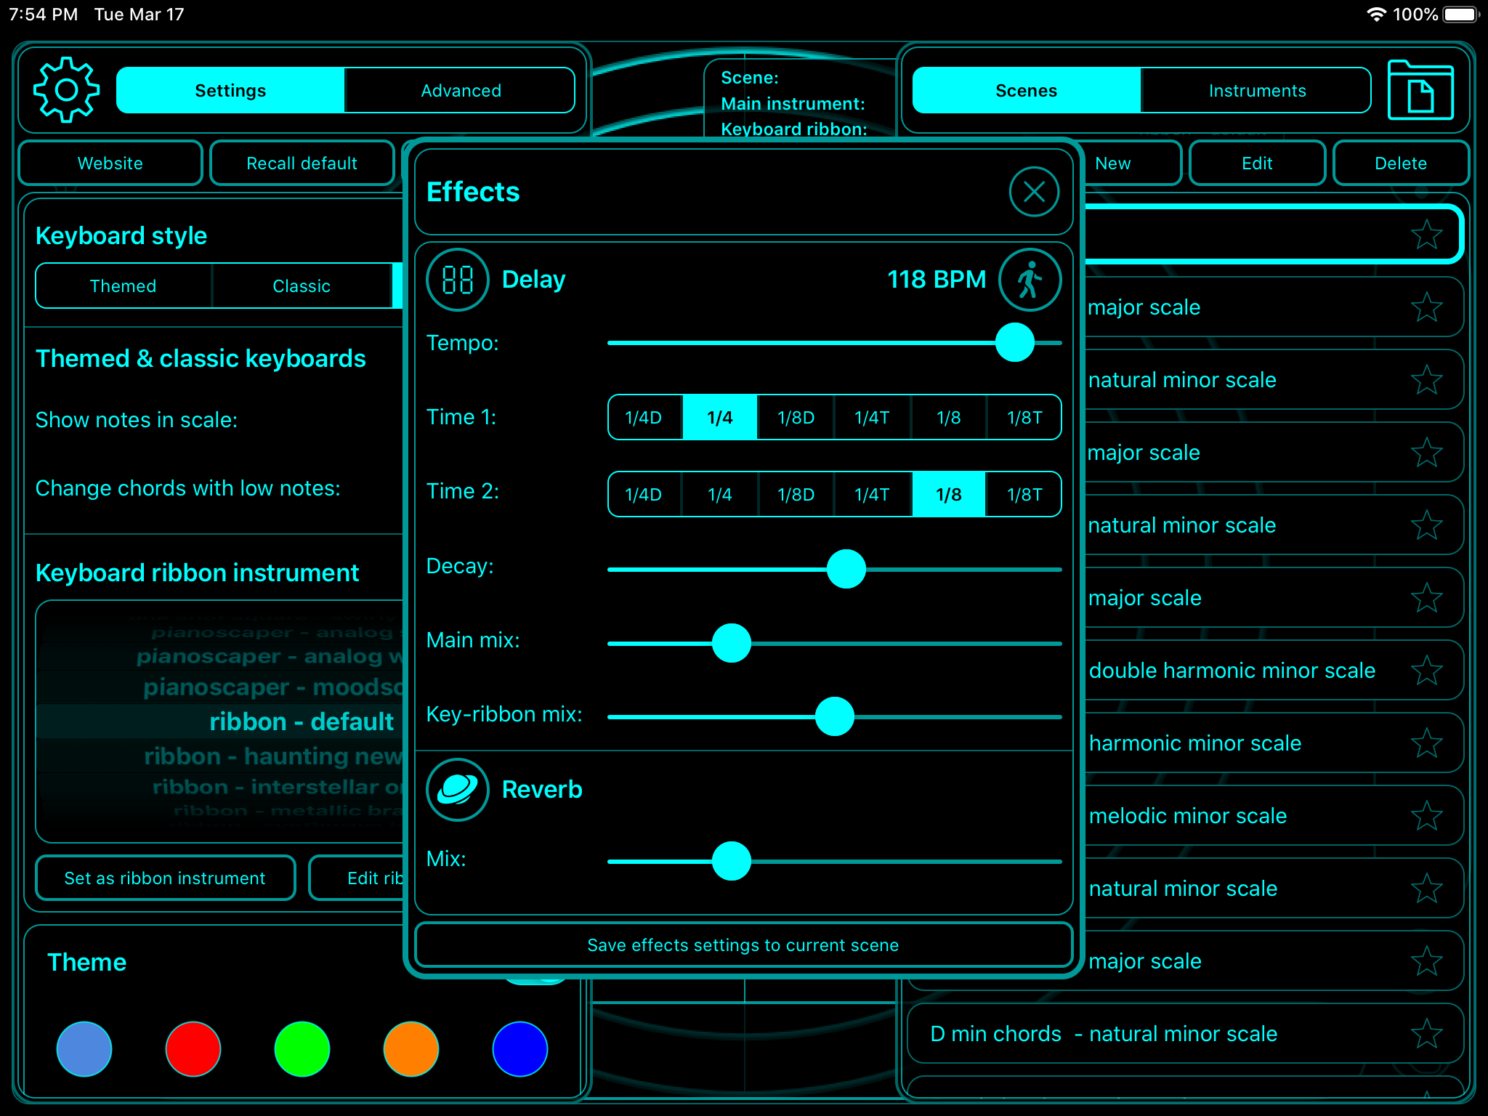
Task: Select ribbon - haunting new in instrument list
Action: (272, 756)
